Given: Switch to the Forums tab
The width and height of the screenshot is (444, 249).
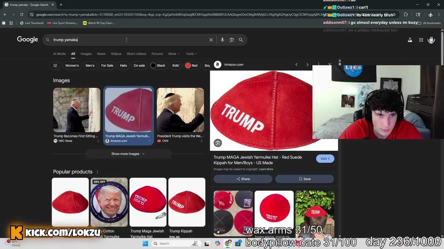Looking at the screenshot, I should [157, 54].
